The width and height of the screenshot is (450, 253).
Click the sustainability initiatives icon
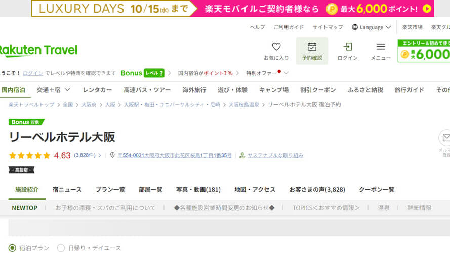pyautogui.click(x=242, y=155)
